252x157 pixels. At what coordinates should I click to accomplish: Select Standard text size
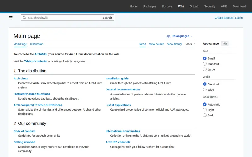click(204, 64)
